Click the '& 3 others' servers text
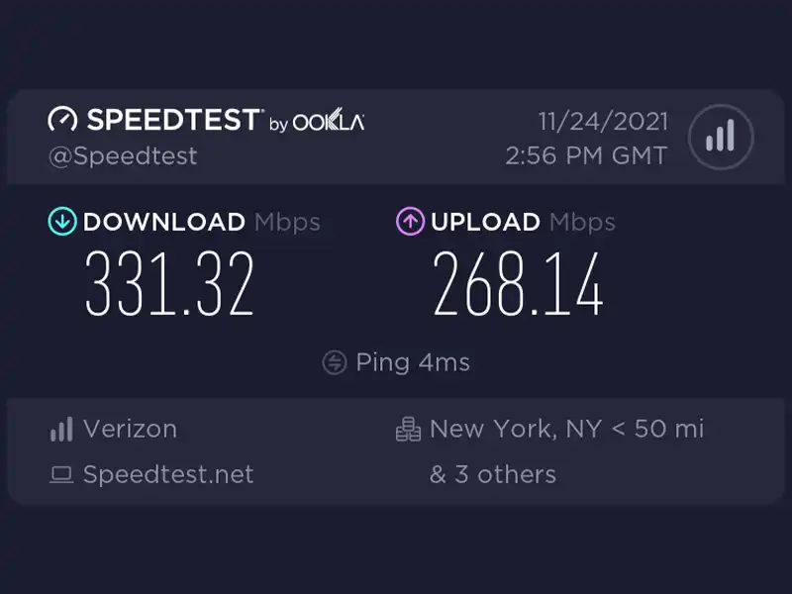The height and width of the screenshot is (594, 792). click(x=493, y=474)
